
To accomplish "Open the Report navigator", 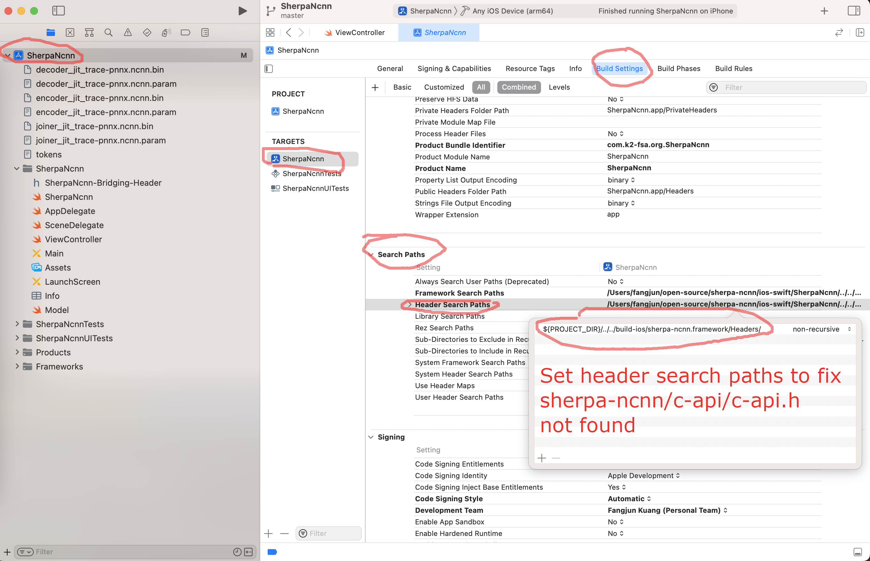I will tap(205, 32).
